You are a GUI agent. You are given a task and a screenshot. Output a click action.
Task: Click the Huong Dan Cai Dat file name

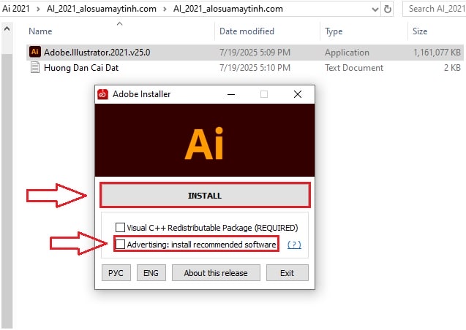click(81, 68)
